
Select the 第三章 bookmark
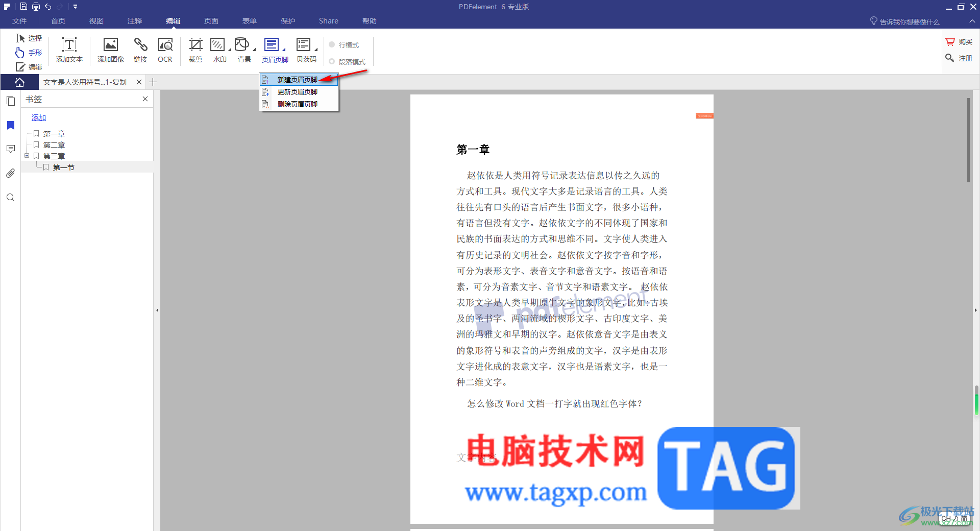54,156
